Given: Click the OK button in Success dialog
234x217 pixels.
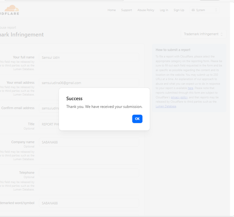Looking at the screenshot, I should tap(137, 119).
